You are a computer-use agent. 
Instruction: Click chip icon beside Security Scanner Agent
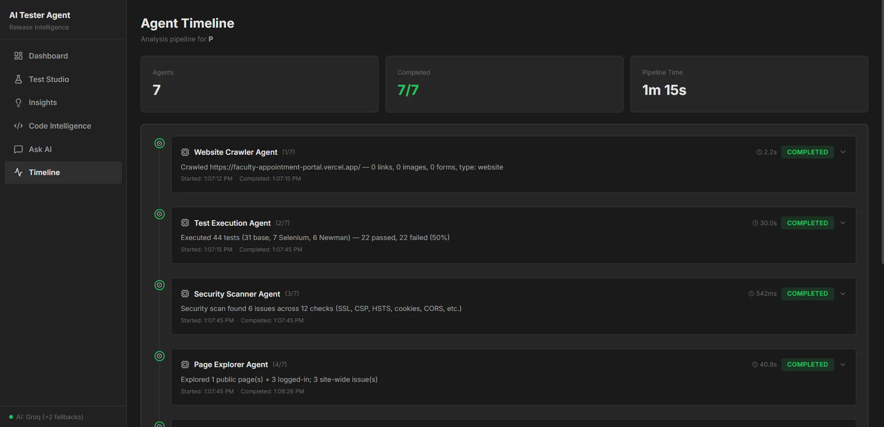coord(185,293)
